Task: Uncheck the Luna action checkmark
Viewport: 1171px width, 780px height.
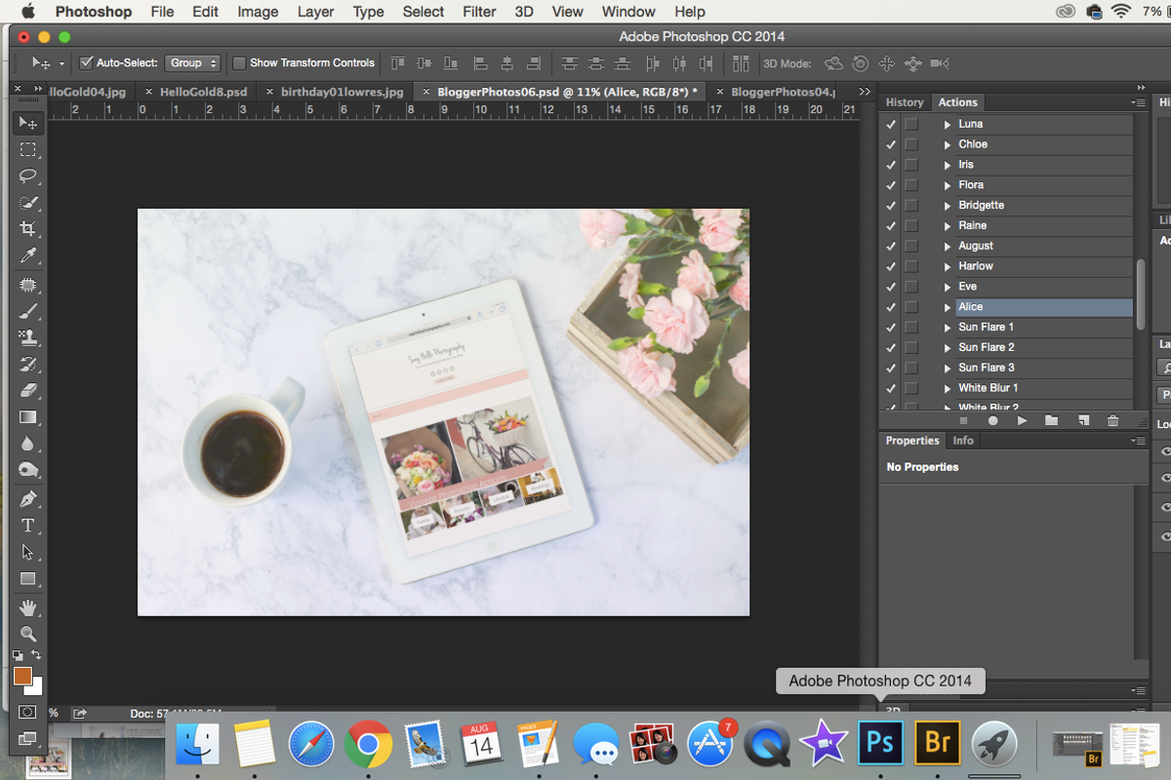Action: coord(890,124)
